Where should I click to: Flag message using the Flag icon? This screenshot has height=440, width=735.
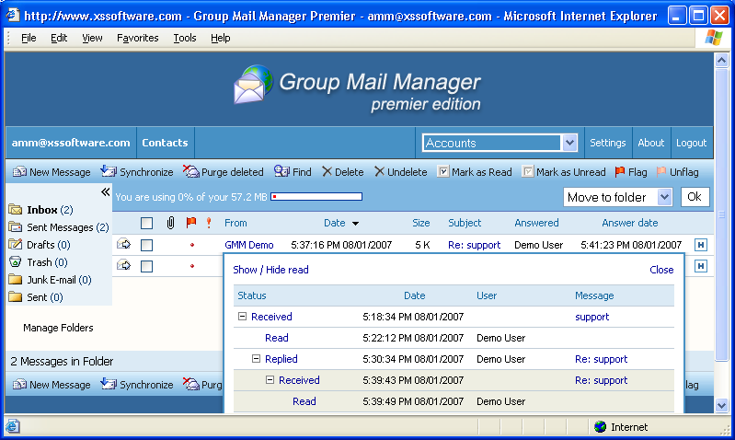620,172
